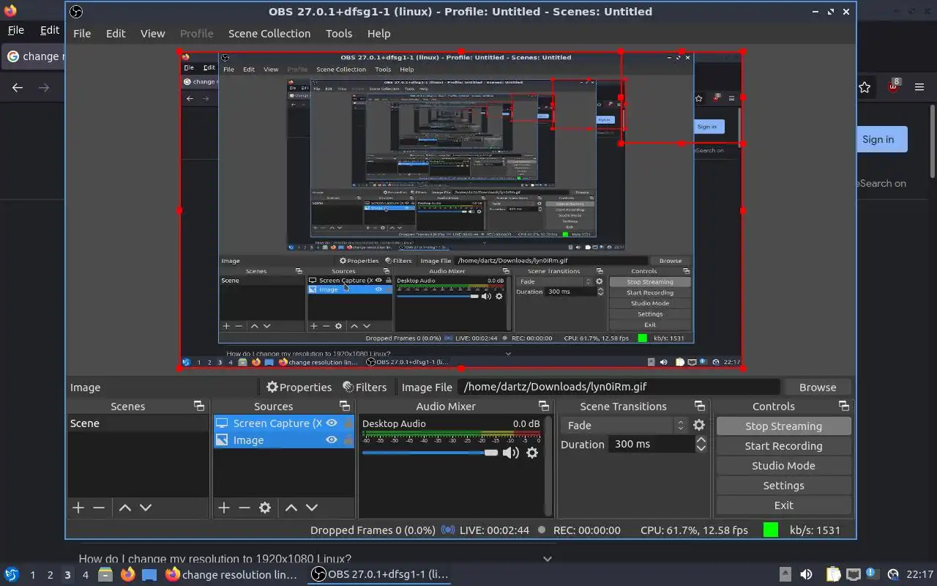Move source up in Sources panel
The image size is (937, 586).
pyautogui.click(x=291, y=507)
